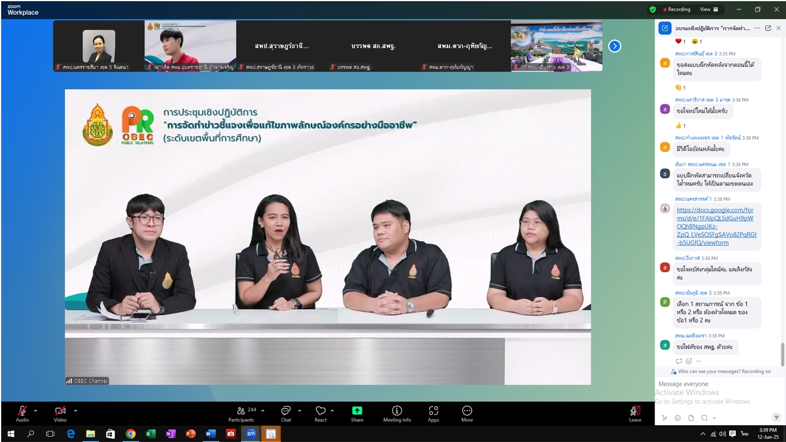786x442 pixels.
Task: Expand the Audio options arrow
Action: click(36, 410)
